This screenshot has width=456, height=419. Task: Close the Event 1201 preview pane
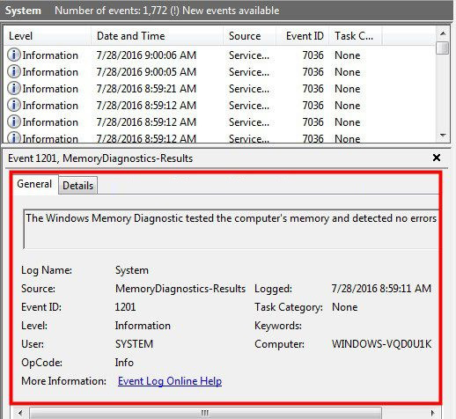pyautogui.click(x=437, y=158)
